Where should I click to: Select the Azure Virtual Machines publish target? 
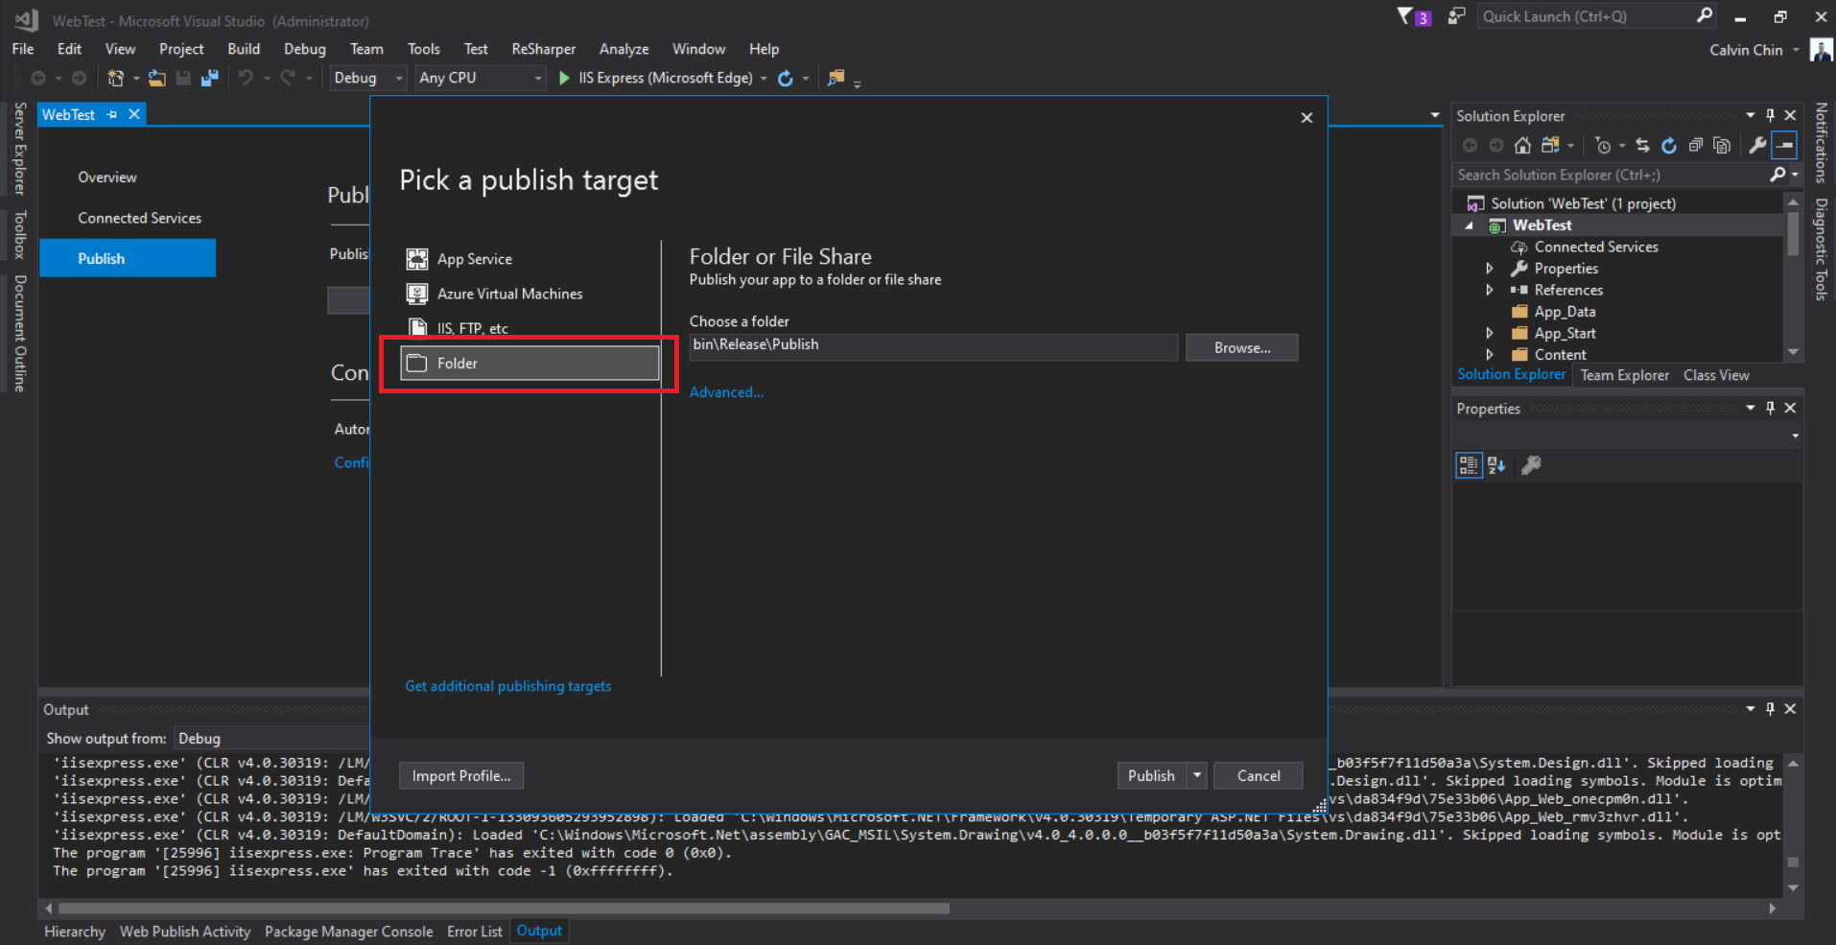pos(530,294)
